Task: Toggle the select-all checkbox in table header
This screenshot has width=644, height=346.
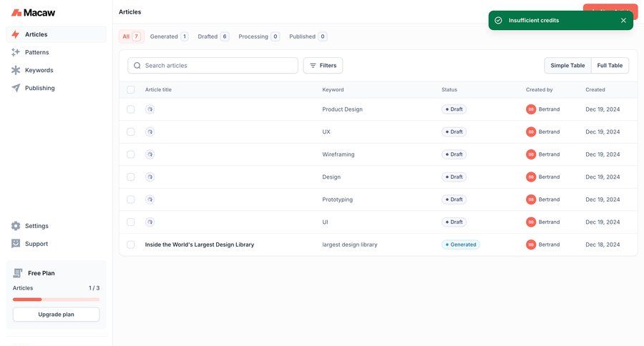Action: pos(131,89)
